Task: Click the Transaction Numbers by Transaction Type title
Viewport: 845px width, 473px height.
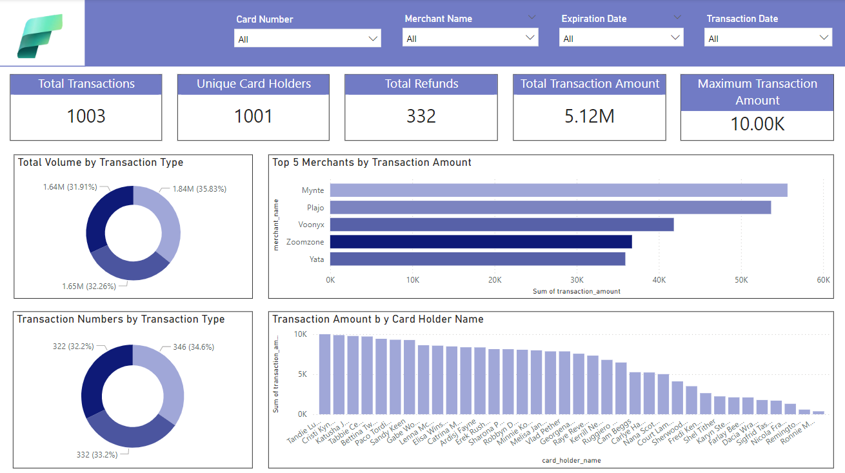Action: pos(121,319)
